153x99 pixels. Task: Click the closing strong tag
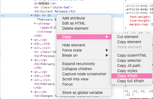click(x=45, y=32)
